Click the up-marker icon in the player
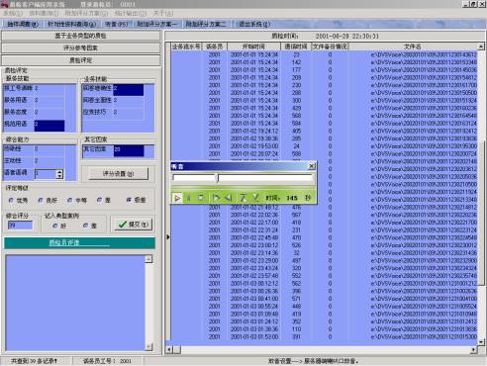The width and height of the screenshot is (487, 366). click(243, 198)
